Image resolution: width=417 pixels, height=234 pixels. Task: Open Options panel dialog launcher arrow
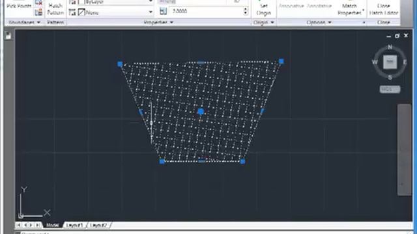pos(364,23)
